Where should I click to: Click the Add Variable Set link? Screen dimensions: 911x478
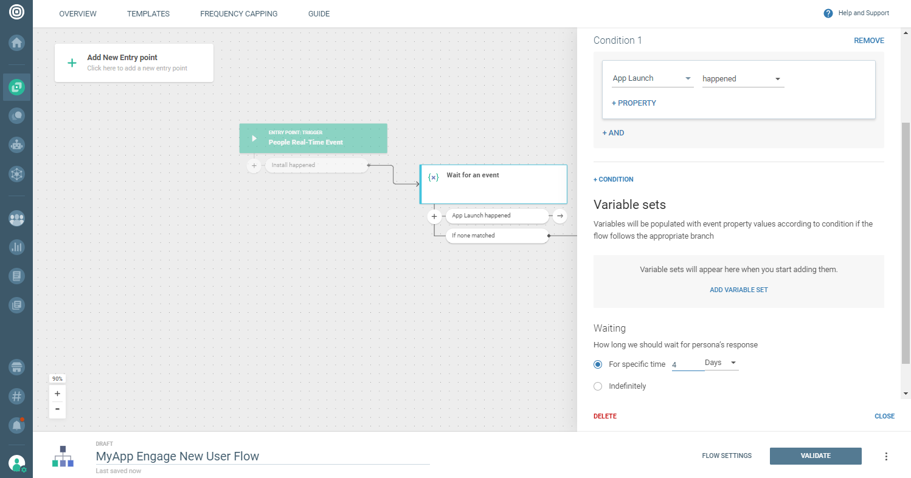(x=738, y=290)
